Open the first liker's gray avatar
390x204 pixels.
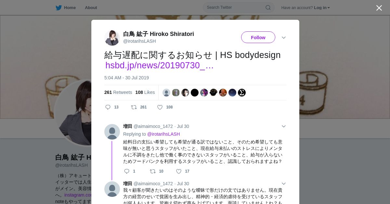pos(166,93)
